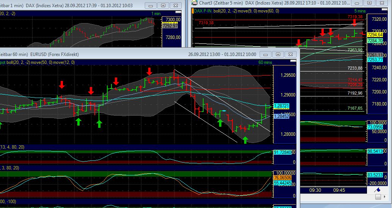Click the '60 mins' timeframe label
Image resolution: width=392 pixels, height=208 pixels.
[x=265, y=62]
